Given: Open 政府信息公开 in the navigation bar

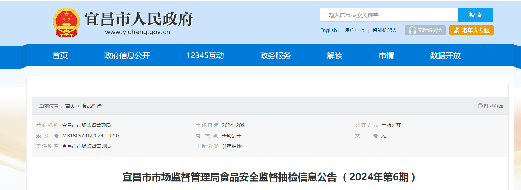Looking at the screenshot, I should [127, 56].
